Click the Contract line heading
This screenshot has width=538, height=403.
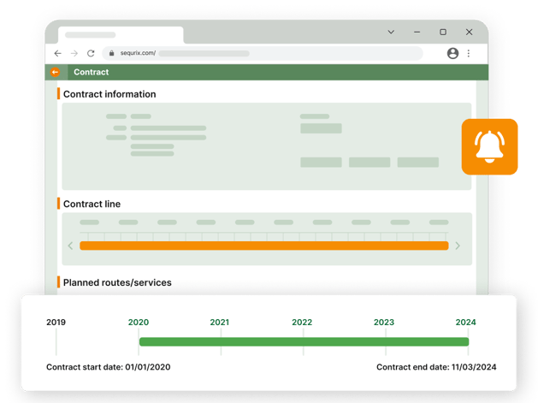pos(92,204)
